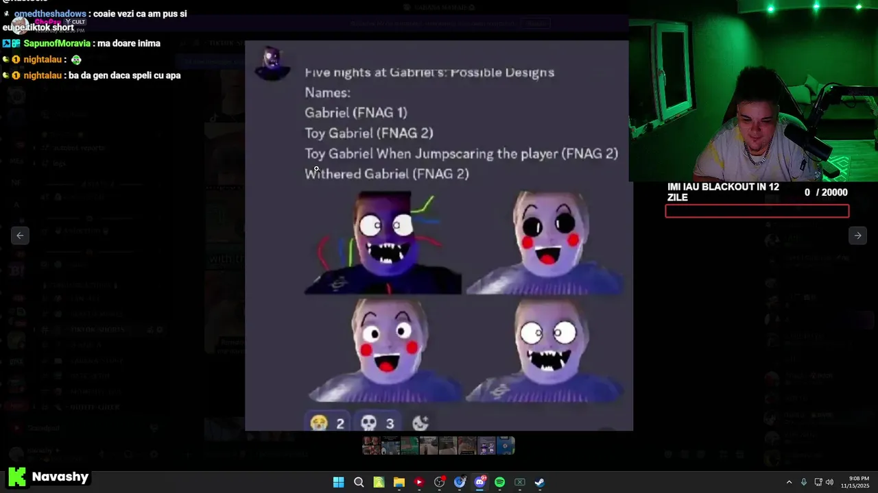Open the volume control in the system tray
Viewport: 878px width, 493px height.
pos(829,482)
